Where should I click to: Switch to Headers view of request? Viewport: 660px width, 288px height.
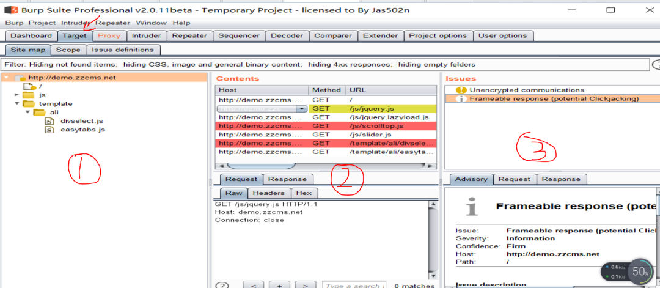pos(268,193)
